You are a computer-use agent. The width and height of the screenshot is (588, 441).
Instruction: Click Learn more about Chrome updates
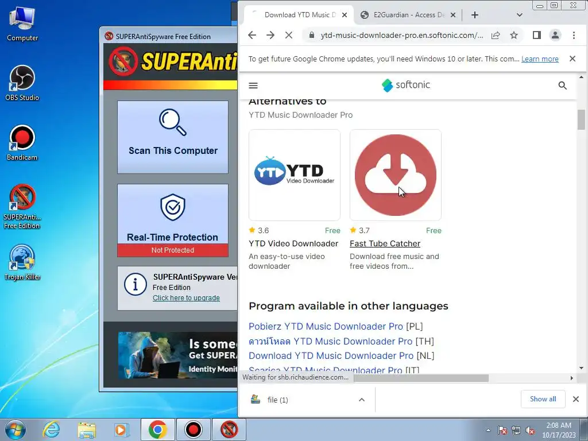click(540, 59)
